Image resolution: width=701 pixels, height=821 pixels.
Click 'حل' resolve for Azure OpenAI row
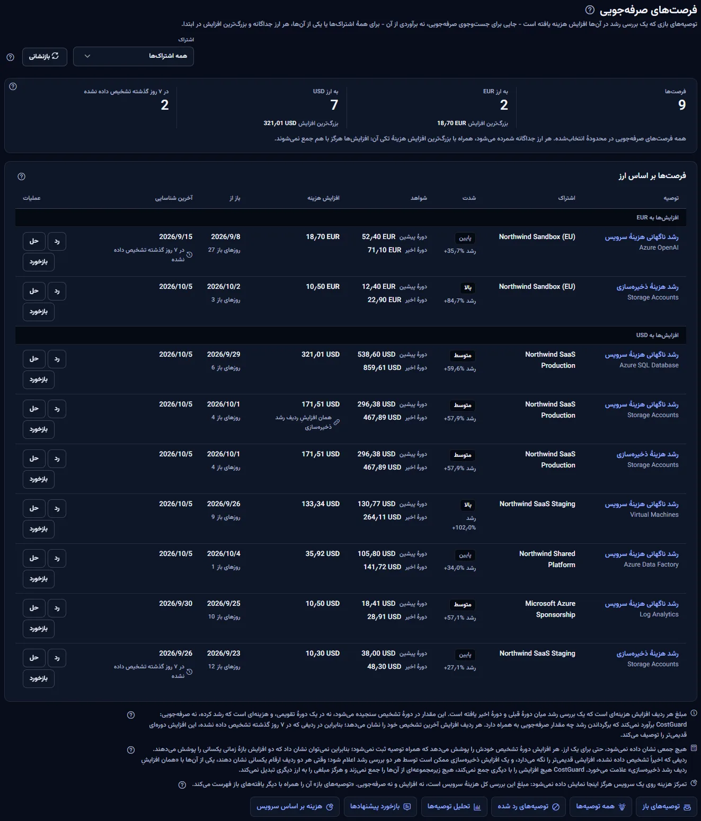(34, 241)
